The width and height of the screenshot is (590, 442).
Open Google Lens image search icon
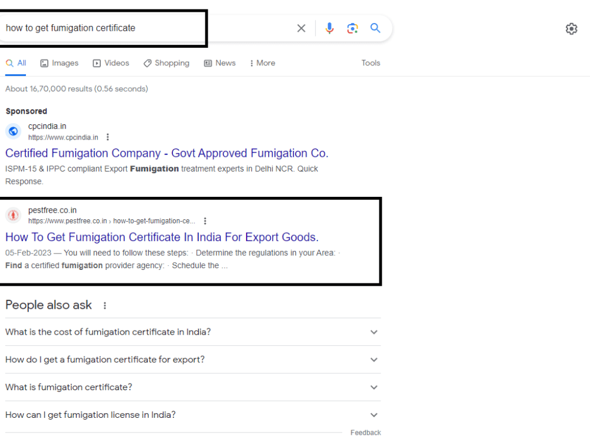coord(352,28)
